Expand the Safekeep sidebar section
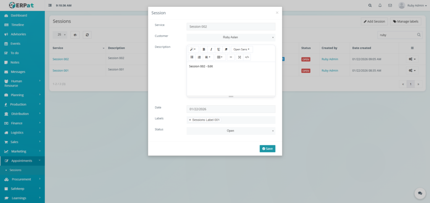 tap(23, 188)
